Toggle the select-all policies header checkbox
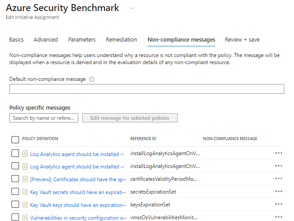 [15, 139]
